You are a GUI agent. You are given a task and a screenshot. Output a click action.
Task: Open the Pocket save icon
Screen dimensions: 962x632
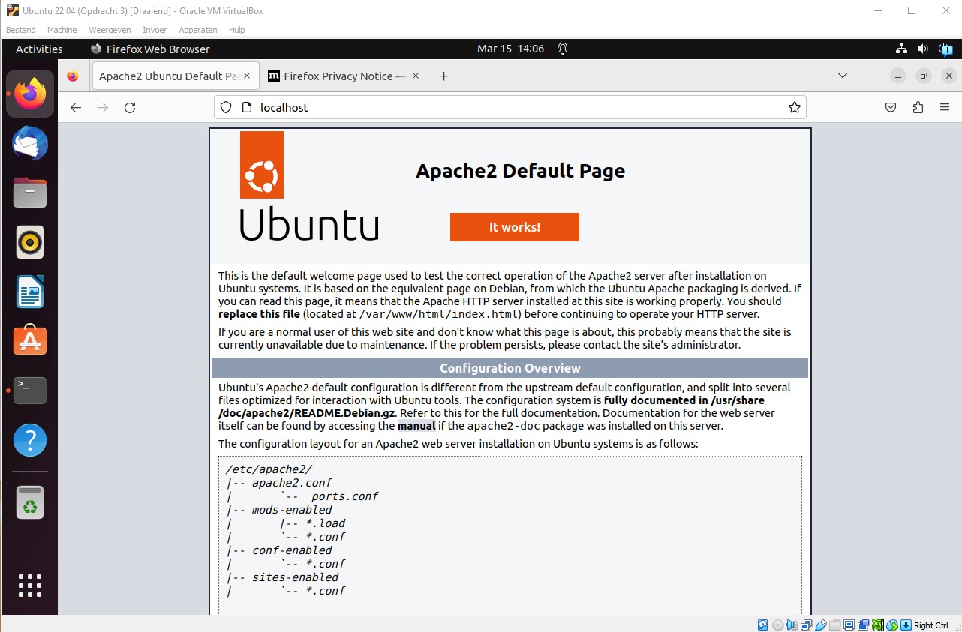[x=891, y=107]
